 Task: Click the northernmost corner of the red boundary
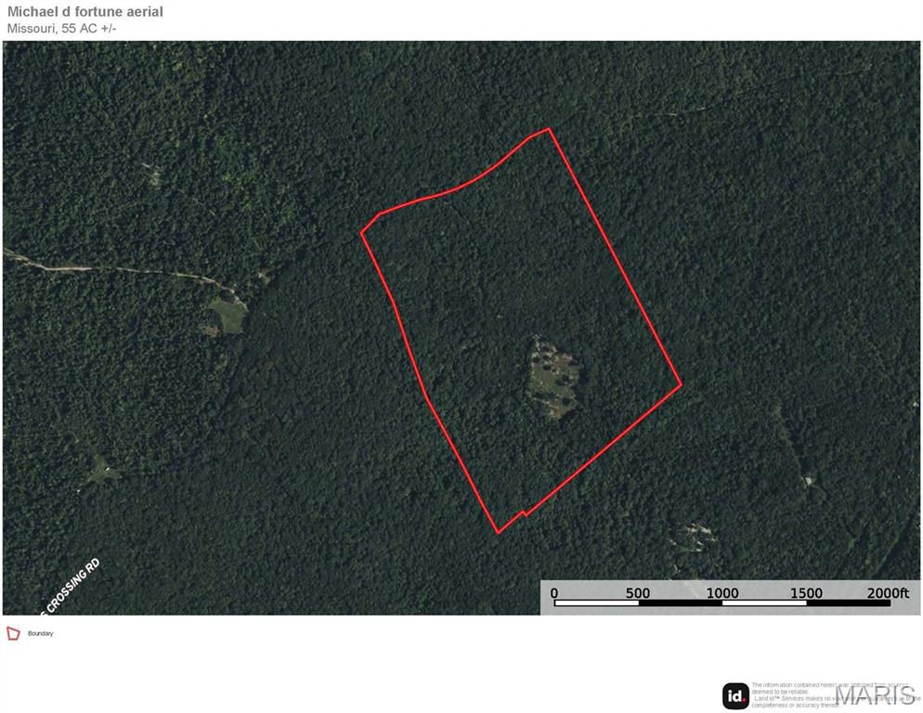click(549, 129)
